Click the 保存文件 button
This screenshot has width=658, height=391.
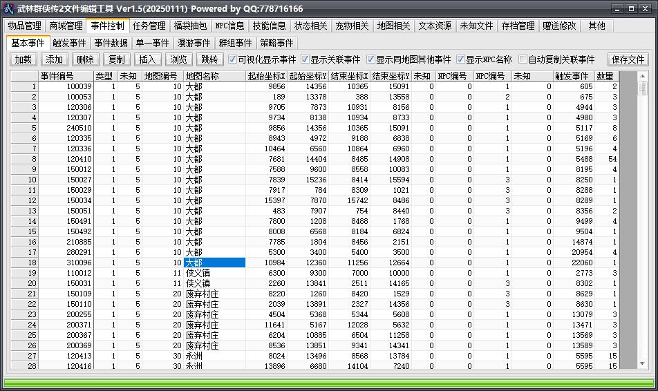(x=628, y=59)
